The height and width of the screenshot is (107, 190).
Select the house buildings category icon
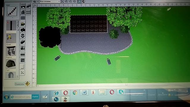click(x=23, y=12)
